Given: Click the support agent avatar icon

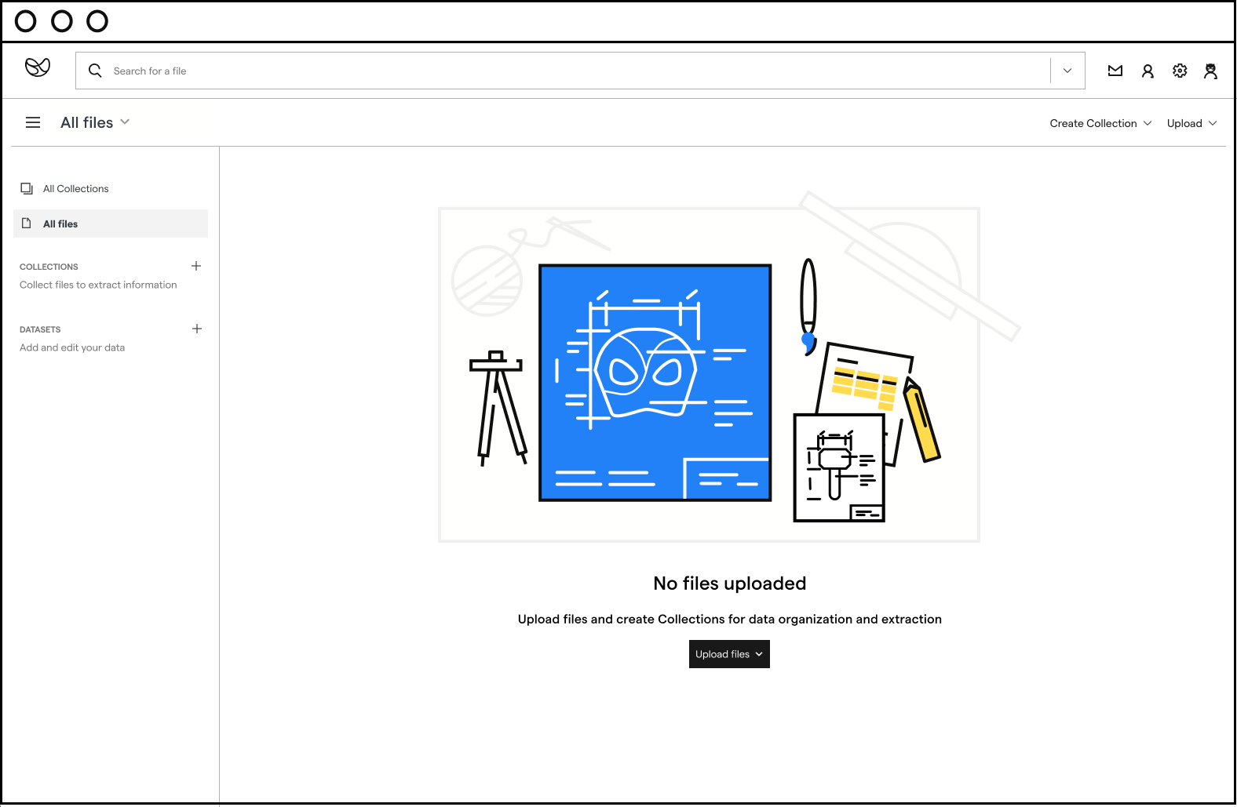Looking at the screenshot, I should coord(1210,71).
